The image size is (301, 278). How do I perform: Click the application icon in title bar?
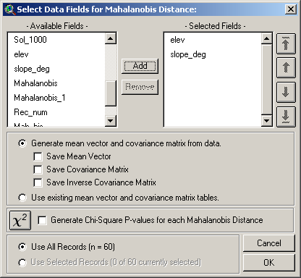(9, 9)
